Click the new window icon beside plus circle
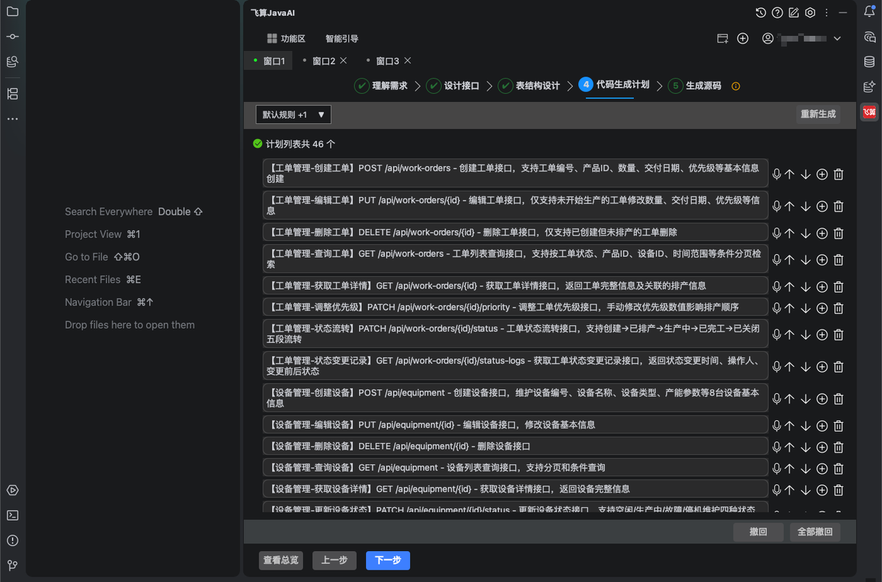The width and height of the screenshot is (882, 582). point(723,39)
